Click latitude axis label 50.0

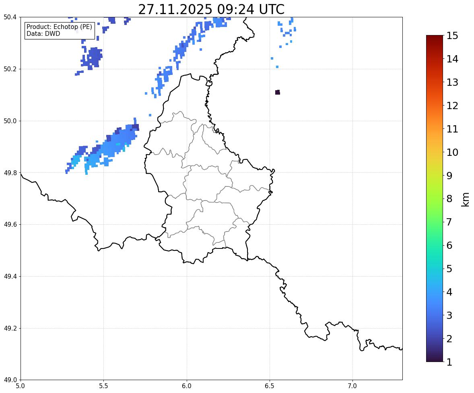[x=10, y=121]
